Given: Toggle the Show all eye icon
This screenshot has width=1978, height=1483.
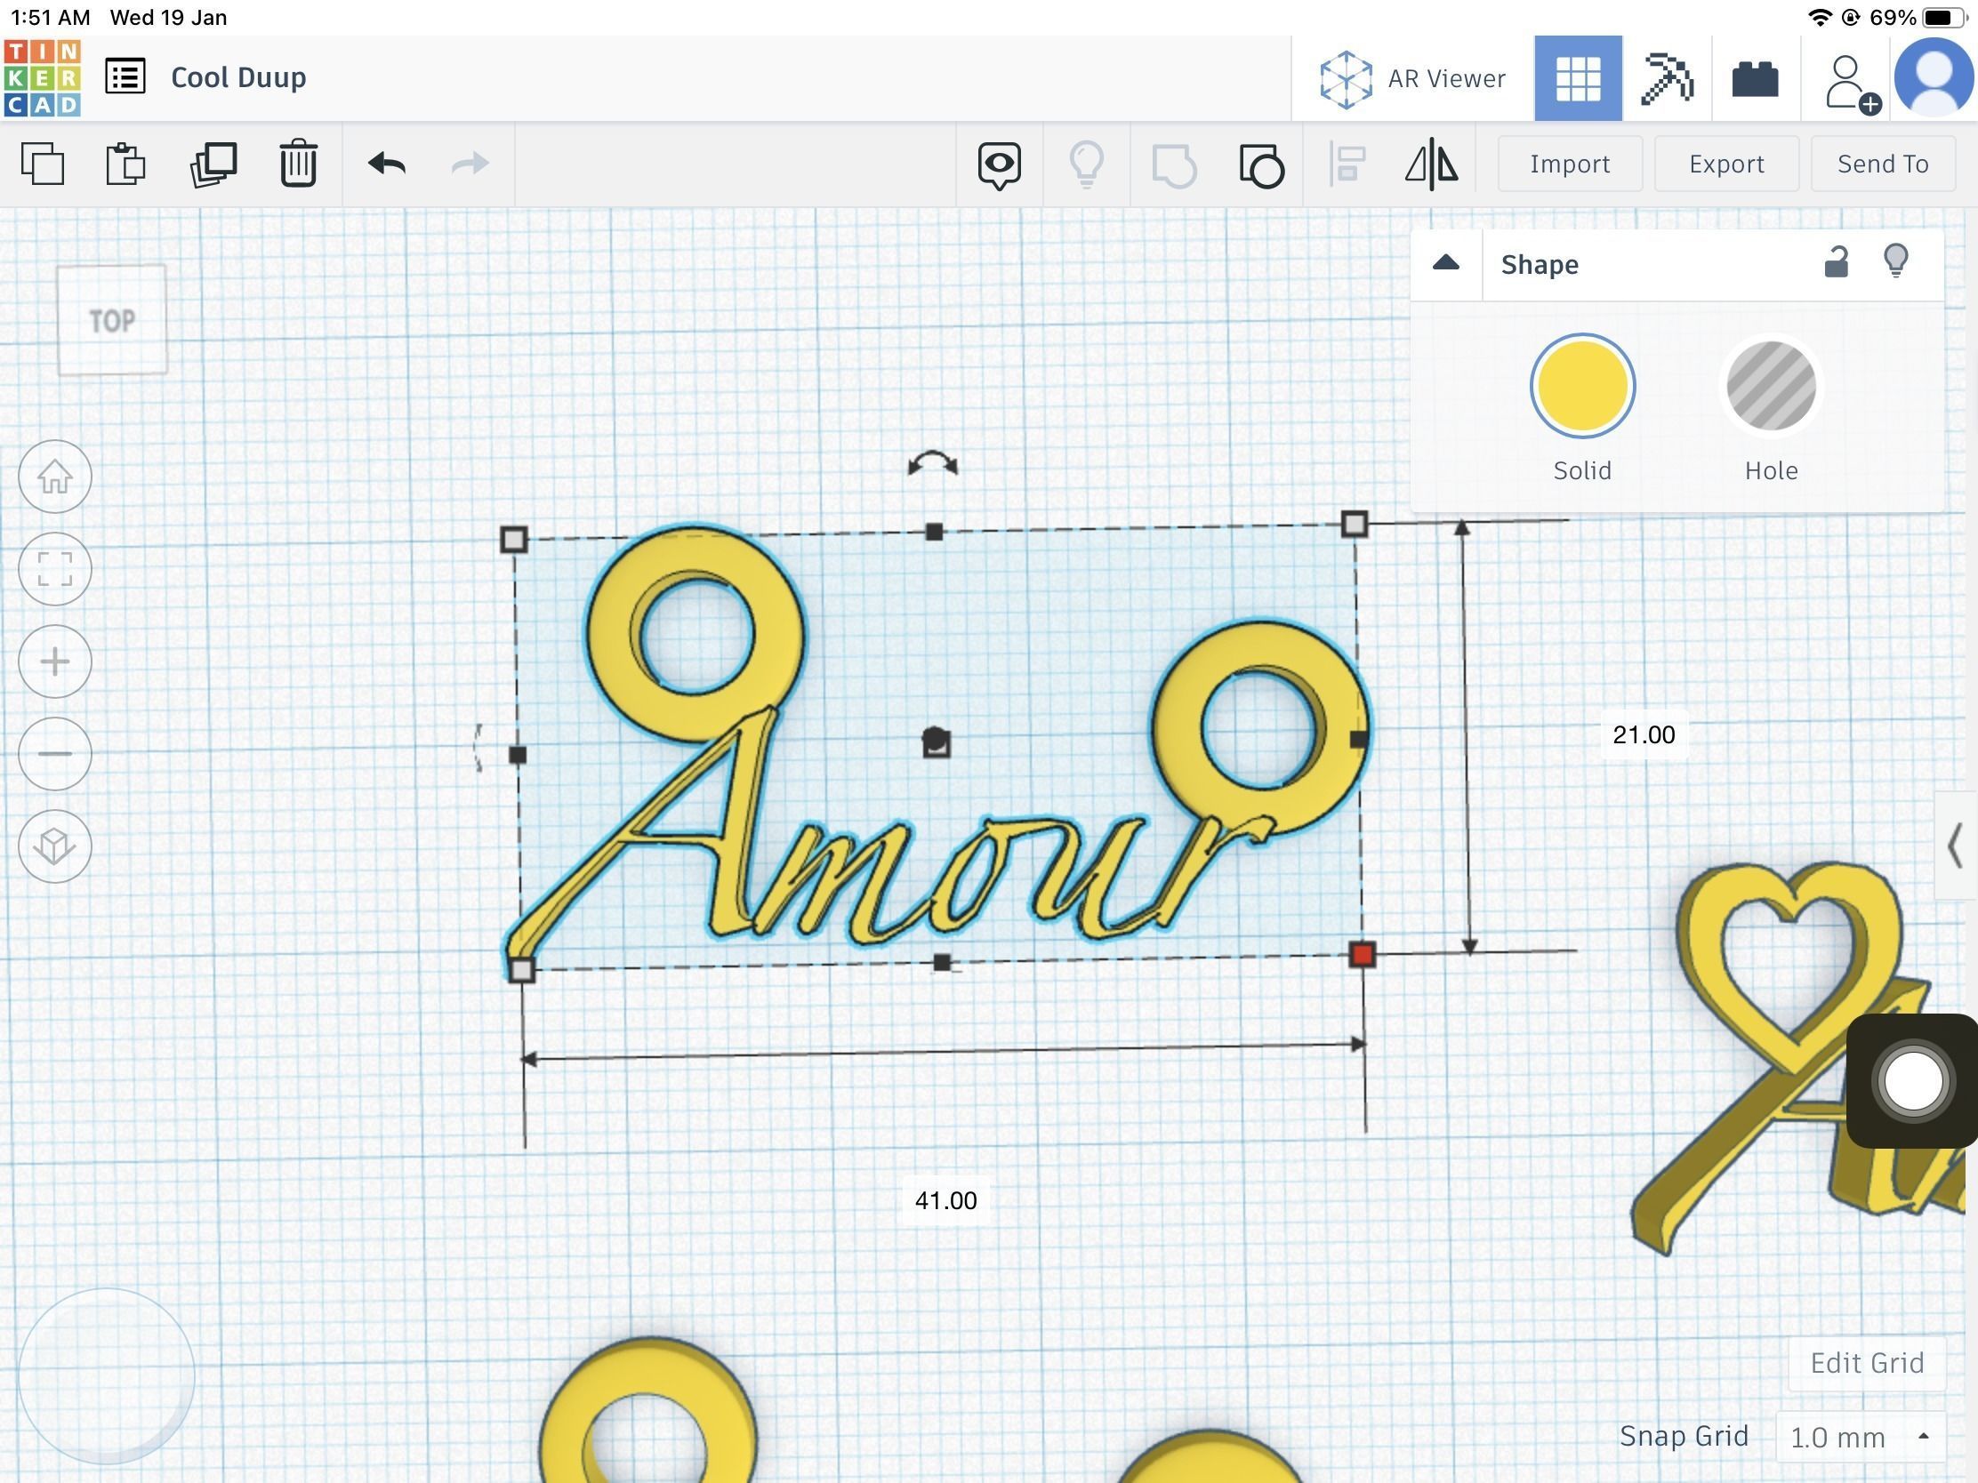Looking at the screenshot, I should pyautogui.click(x=999, y=164).
